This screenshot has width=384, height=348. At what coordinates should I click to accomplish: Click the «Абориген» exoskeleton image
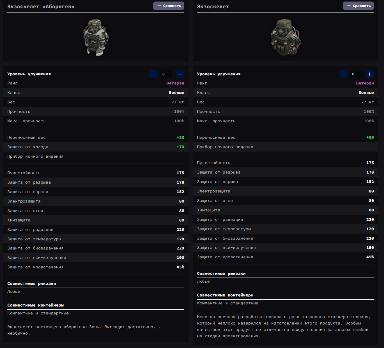tap(96, 37)
